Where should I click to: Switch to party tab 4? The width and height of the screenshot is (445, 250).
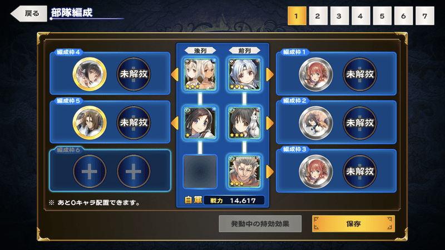click(360, 16)
